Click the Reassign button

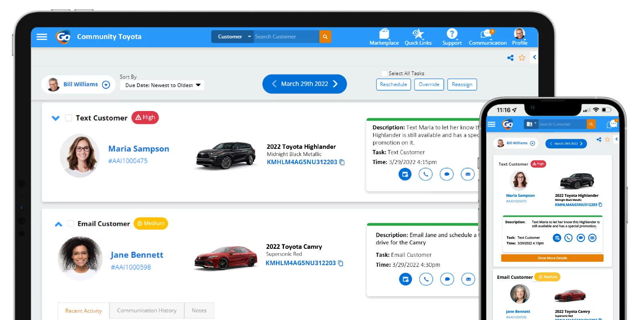pyautogui.click(x=462, y=84)
